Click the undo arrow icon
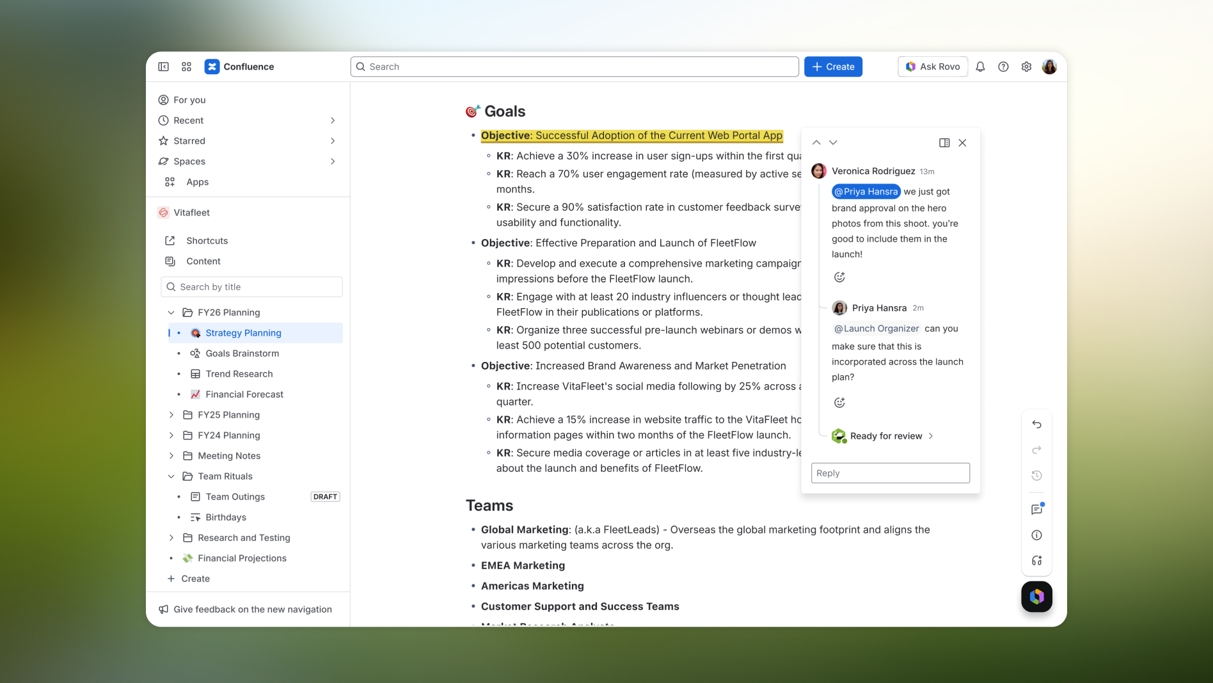This screenshot has height=683, width=1213. [x=1036, y=425]
